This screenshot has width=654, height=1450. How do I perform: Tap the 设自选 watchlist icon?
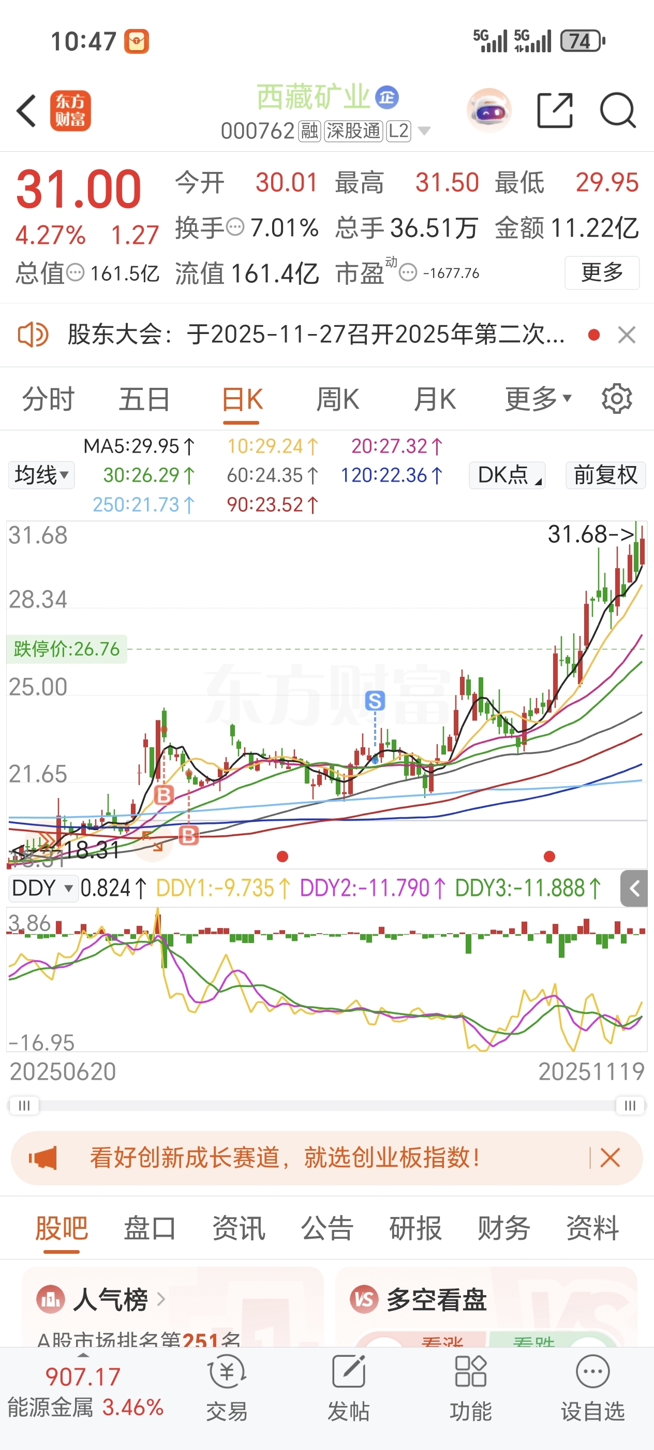593,1372
